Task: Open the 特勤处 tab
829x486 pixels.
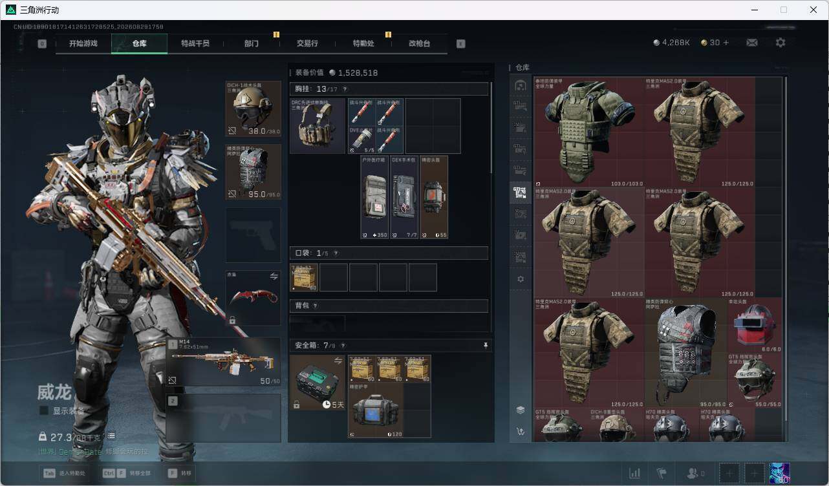Action: click(363, 44)
